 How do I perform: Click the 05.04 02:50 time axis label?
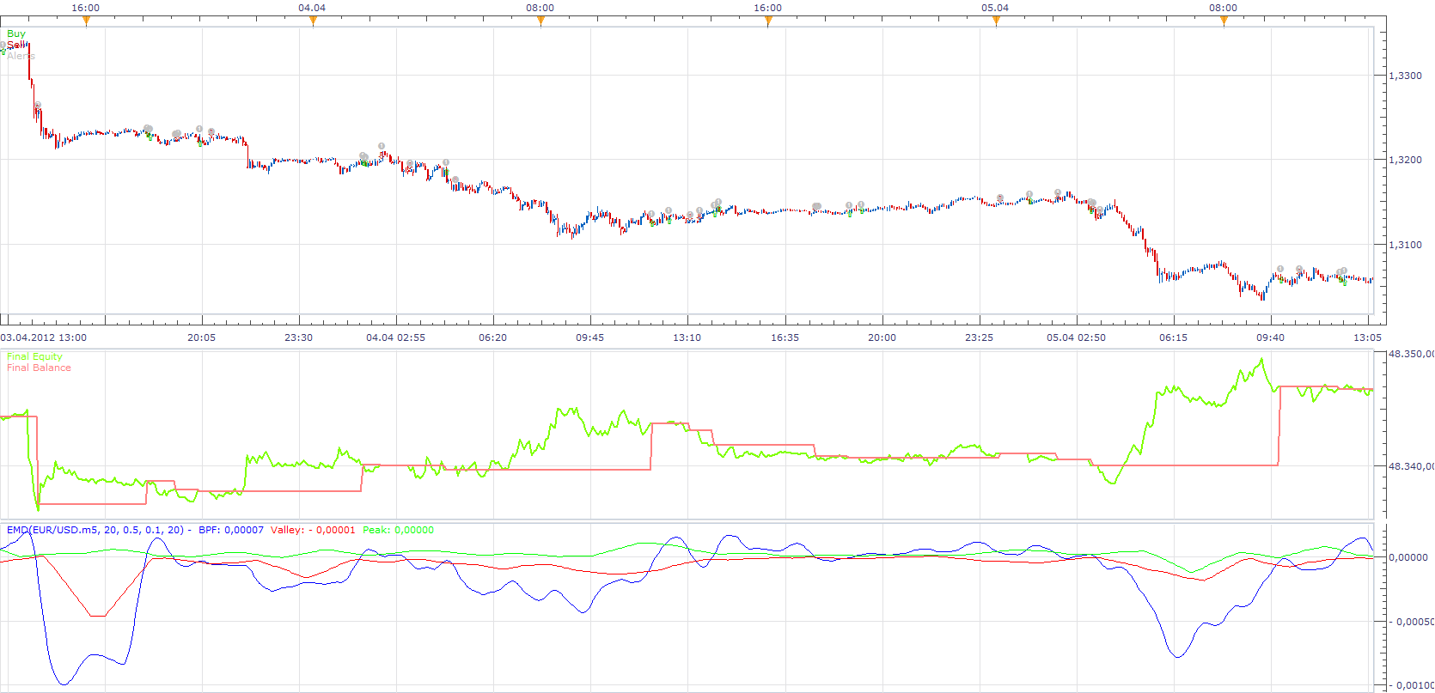[1076, 337]
